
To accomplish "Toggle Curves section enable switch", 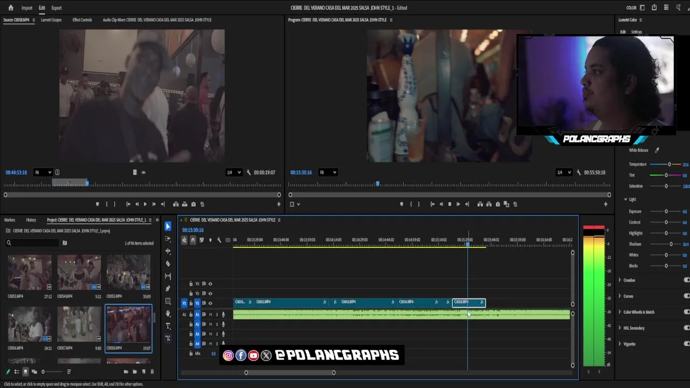I will pos(687,296).
